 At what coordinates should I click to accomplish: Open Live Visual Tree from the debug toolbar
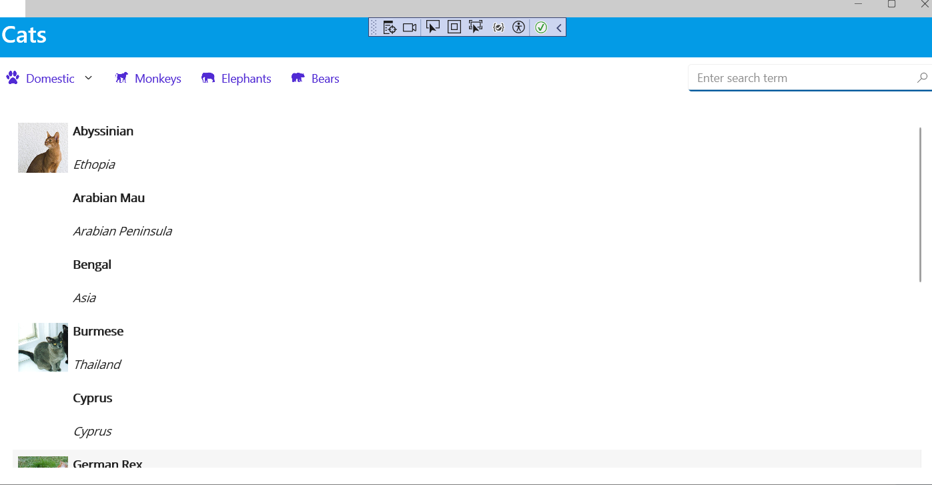[x=389, y=27]
